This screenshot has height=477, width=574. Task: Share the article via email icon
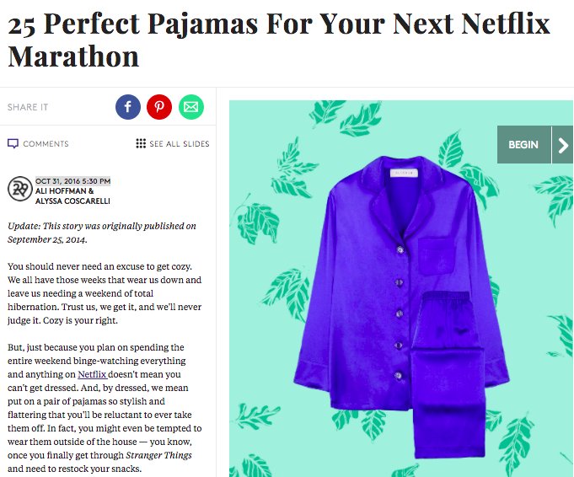click(191, 107)
